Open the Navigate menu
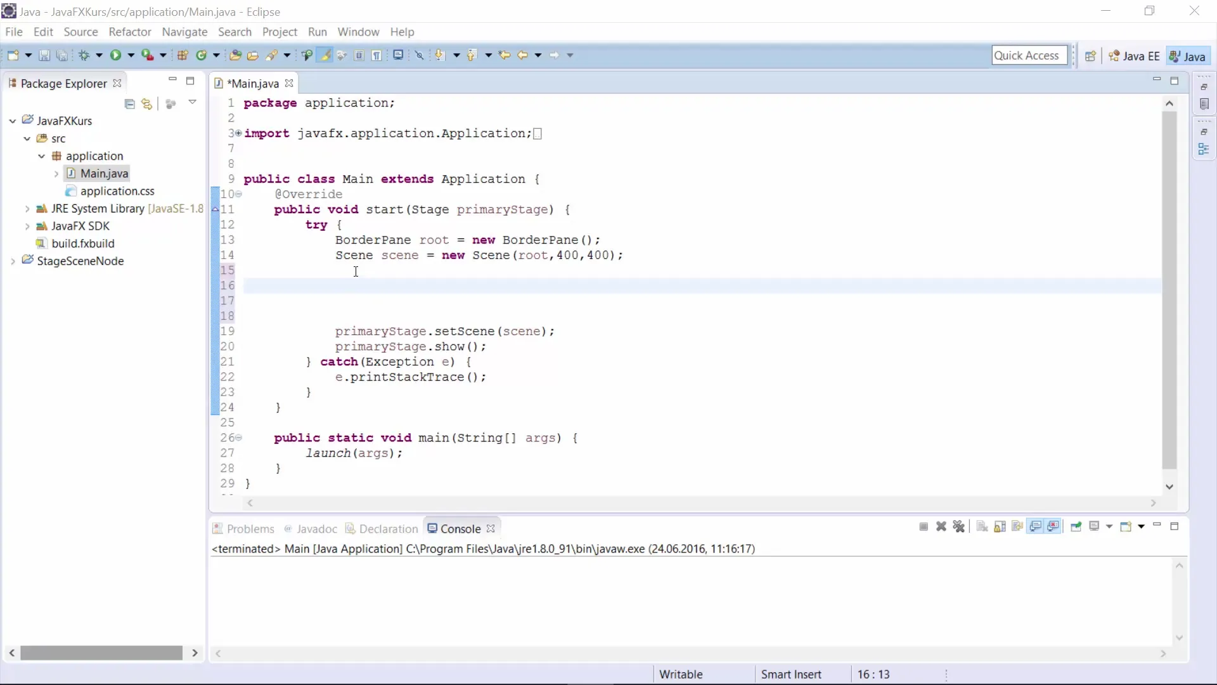 (x=184, y=32)
